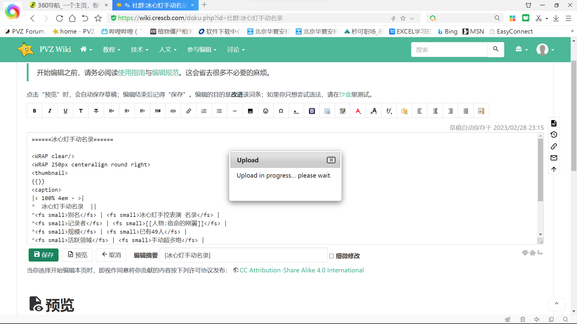Open the special characters Omega picker
577x324 pixels.
(281, 111)
